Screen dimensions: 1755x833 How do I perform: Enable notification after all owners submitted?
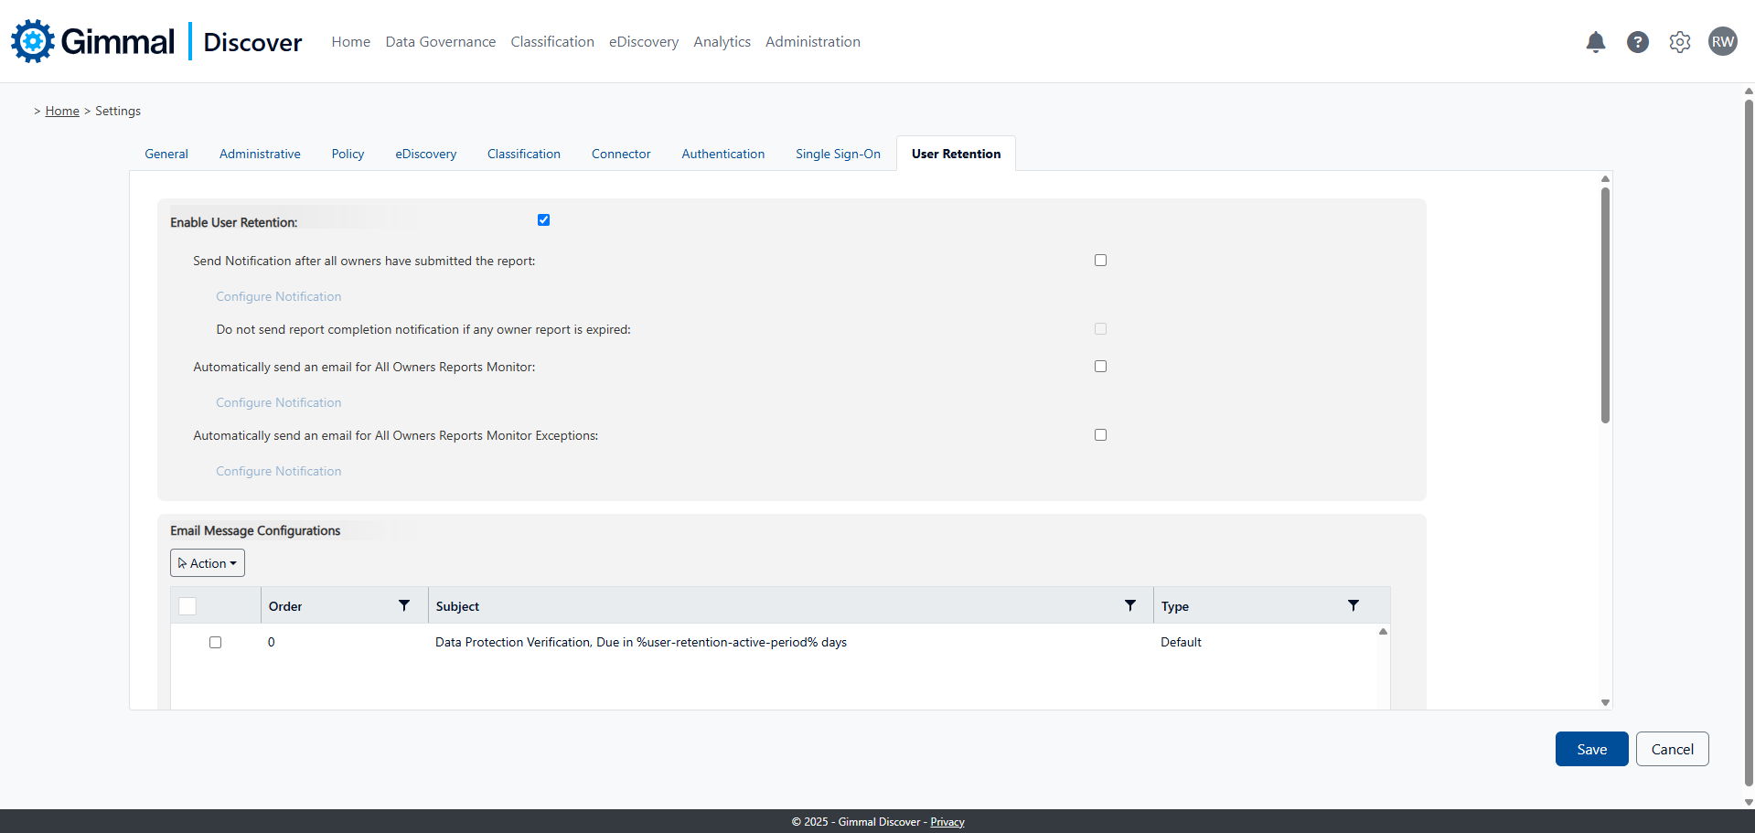point(1100,261)
